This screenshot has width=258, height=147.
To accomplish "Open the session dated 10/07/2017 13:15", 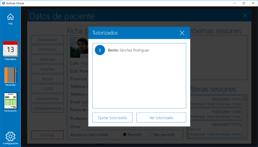I will point(215,129).
